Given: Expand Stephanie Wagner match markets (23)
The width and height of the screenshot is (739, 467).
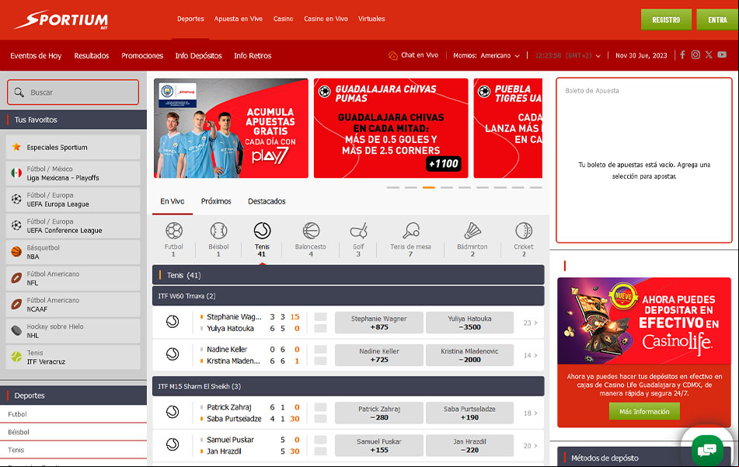Looking at the screenshot, I should pos(530,322).
